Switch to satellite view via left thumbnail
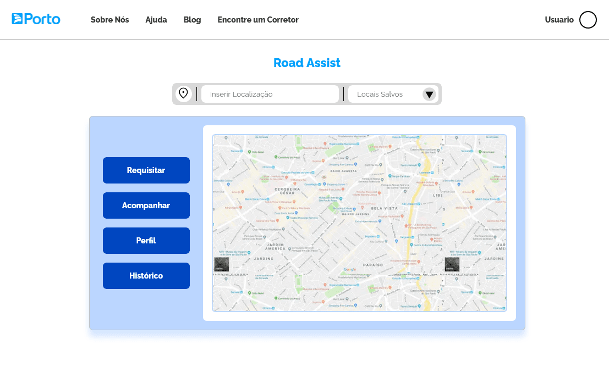This screenshot has width=609, height=378. [x=221, y=264]
